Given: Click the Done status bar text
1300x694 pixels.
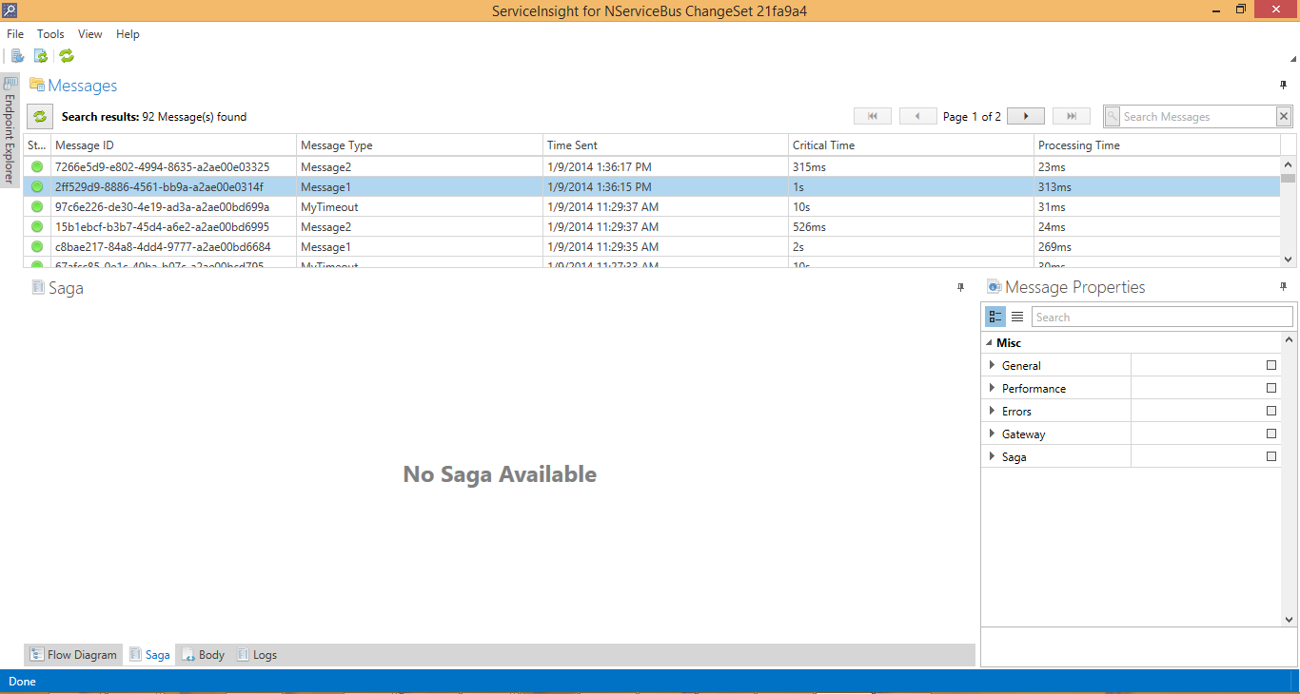Looking at the screenshot, I should pos(22,681).
